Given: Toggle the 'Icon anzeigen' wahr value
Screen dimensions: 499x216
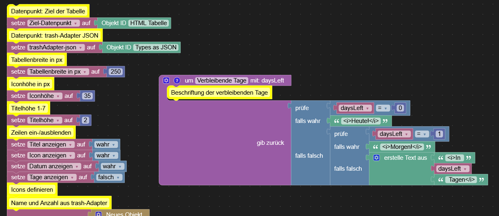Looking at the screenshot, I should pos(106,155).
